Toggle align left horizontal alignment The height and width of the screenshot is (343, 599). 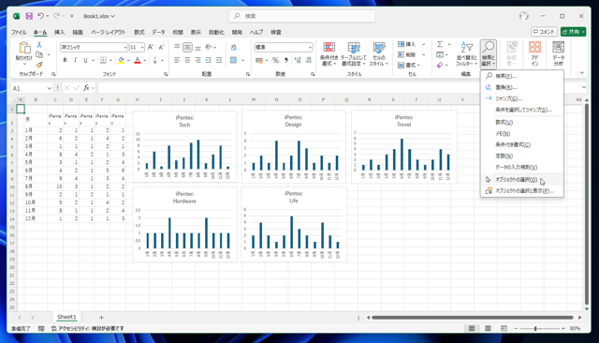pyautogui.click(x=177, y=60)
